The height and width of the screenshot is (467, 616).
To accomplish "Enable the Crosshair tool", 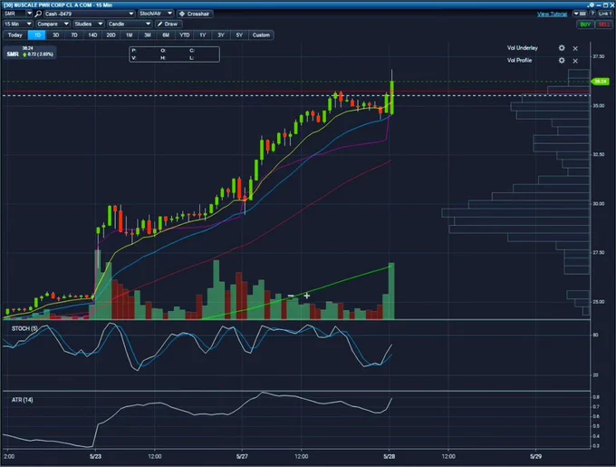I will tap(195, 14).
